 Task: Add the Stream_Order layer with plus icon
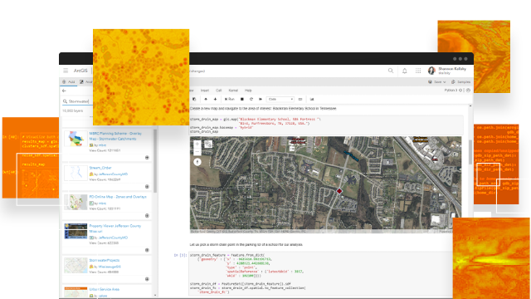click(x=147, y=187)
